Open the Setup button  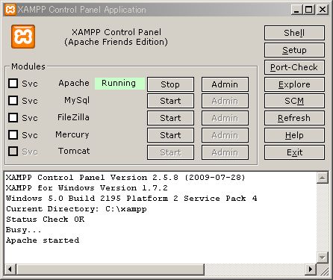click(294, 50)
